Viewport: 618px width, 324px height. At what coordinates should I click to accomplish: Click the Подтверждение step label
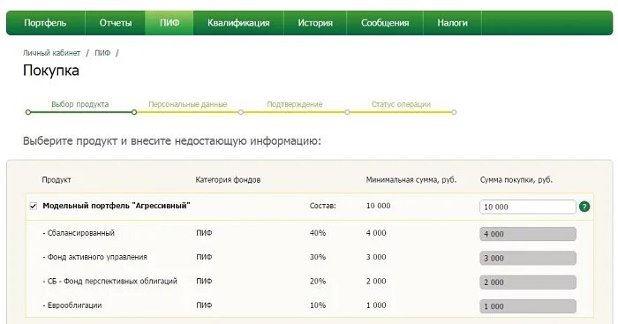pos(294,104)
